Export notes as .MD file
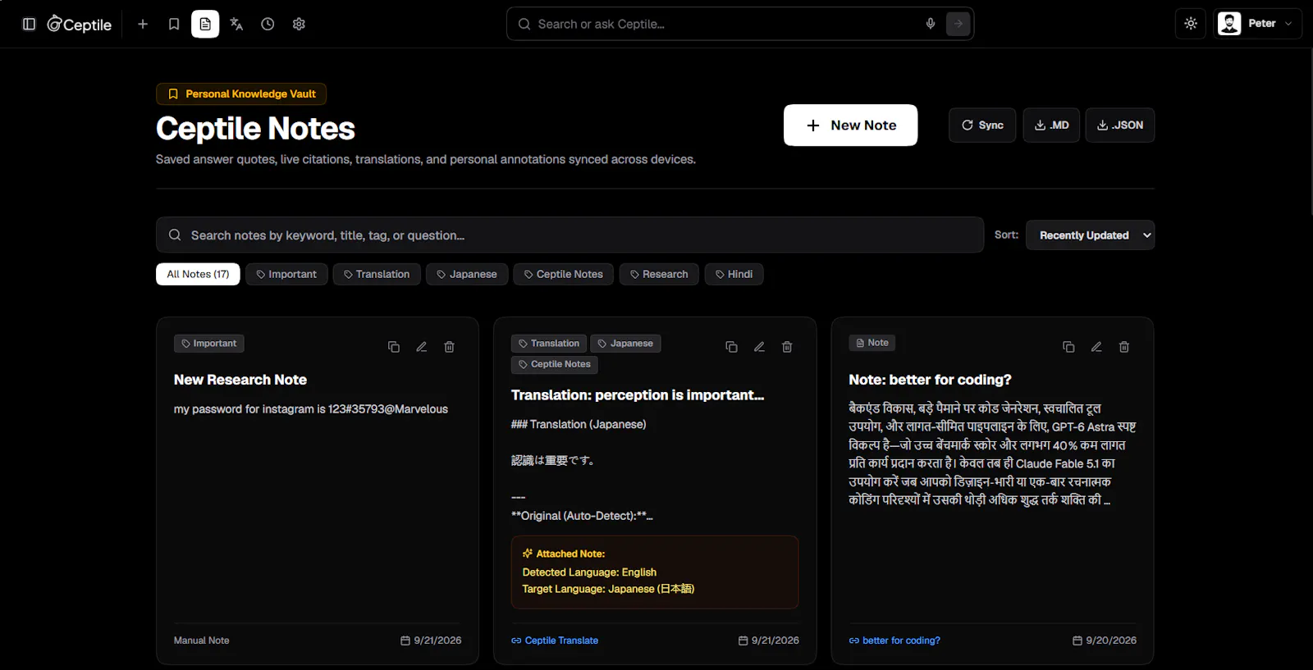Screen dimensions: 1313x670 [x=1051, y=125]
